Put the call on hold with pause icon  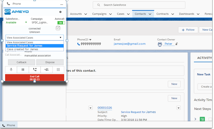[23, 69]
